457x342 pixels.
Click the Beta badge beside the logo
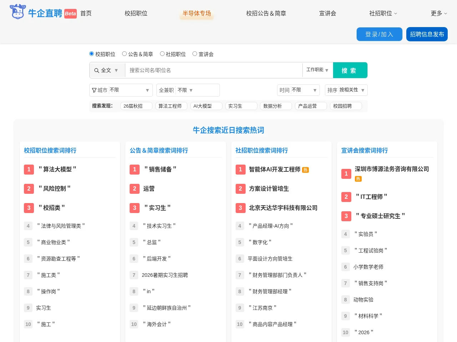pyautogui.click(x=70, y=14)
